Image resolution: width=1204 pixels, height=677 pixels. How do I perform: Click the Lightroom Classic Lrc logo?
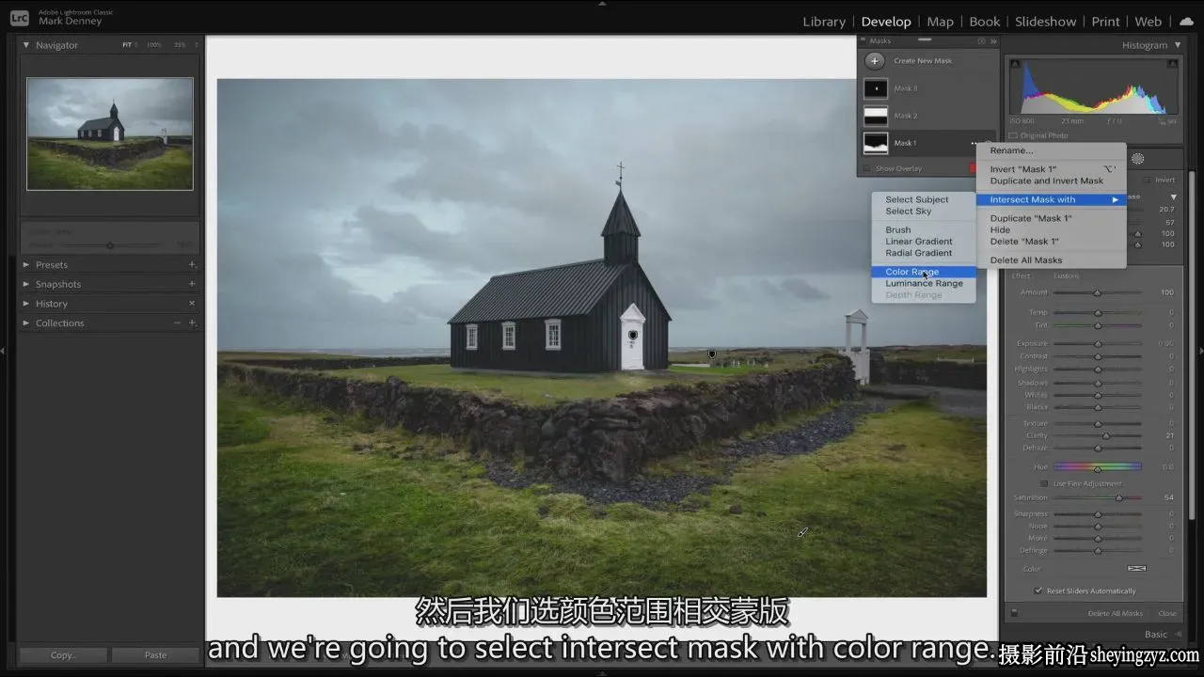19,17
